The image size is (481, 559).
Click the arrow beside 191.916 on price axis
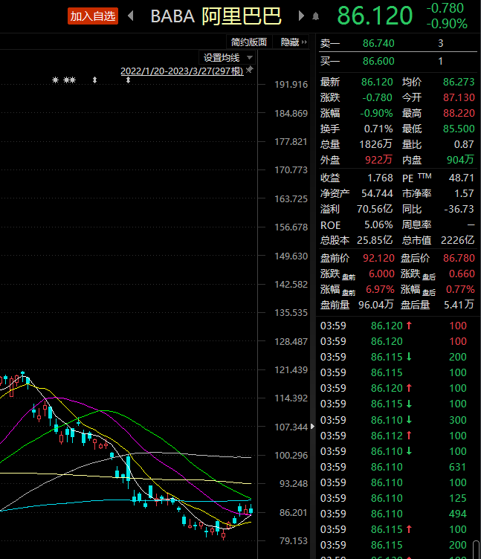[262, 85]
